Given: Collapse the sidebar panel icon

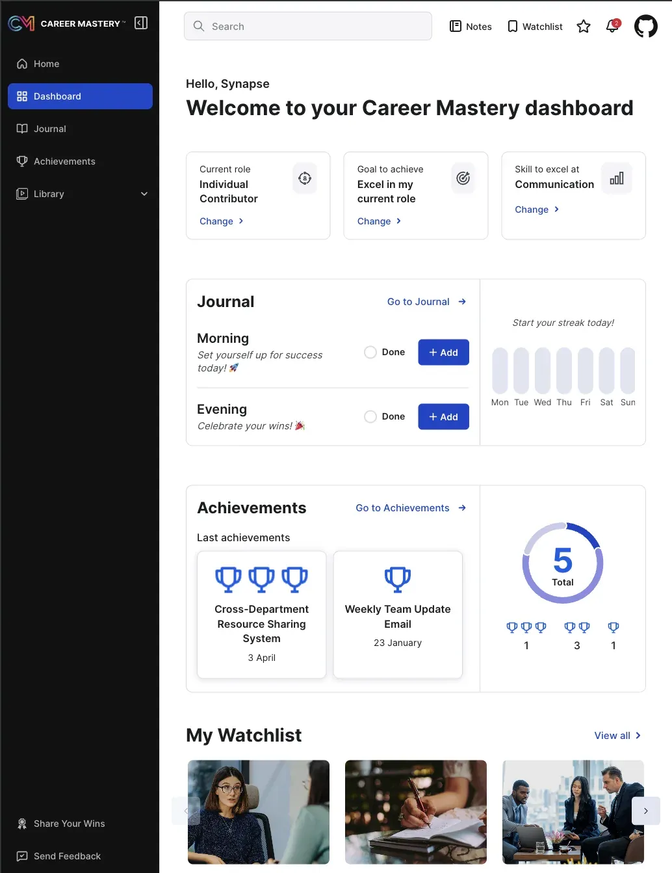Looking at the screenshot, I should [141, 23].
